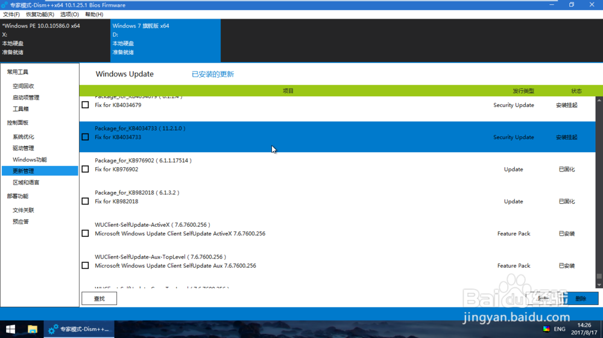Open 文件关联 in the sidebar
Image resolution: width=603 pixels, height=338 pixels.
[x=24, y=210]
